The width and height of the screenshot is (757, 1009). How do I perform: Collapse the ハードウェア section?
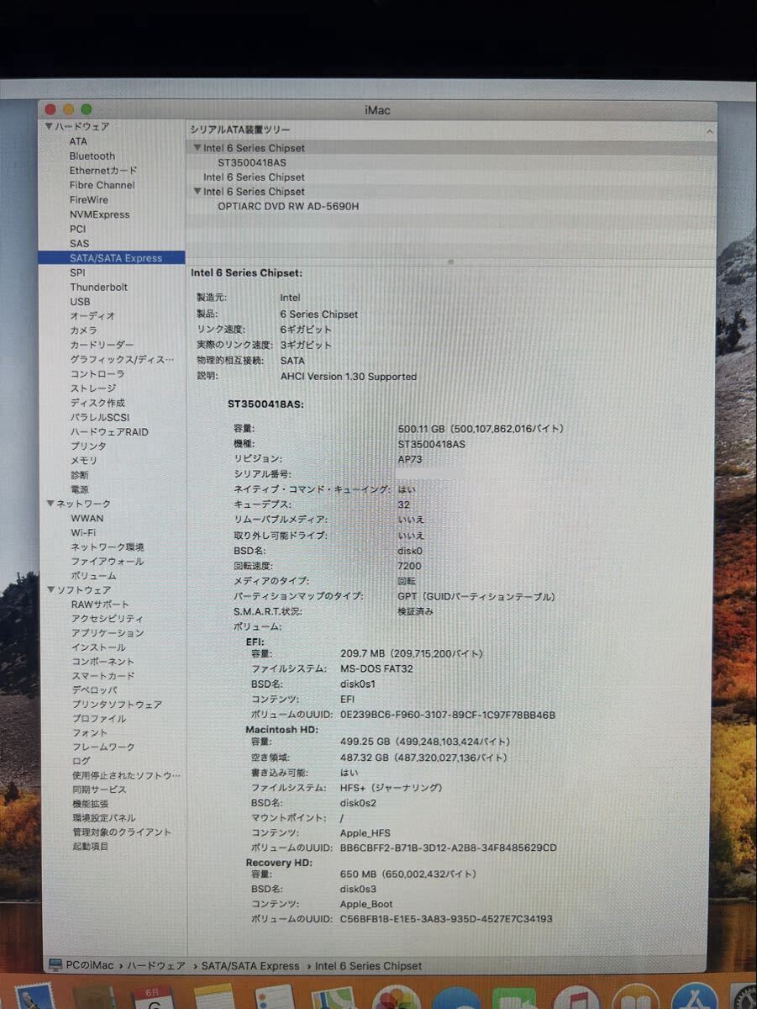(50, 126)
